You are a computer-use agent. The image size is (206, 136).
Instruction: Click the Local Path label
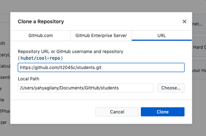tap(28, 79)
